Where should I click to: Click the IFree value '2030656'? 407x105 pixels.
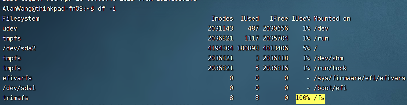pos(275,28)
